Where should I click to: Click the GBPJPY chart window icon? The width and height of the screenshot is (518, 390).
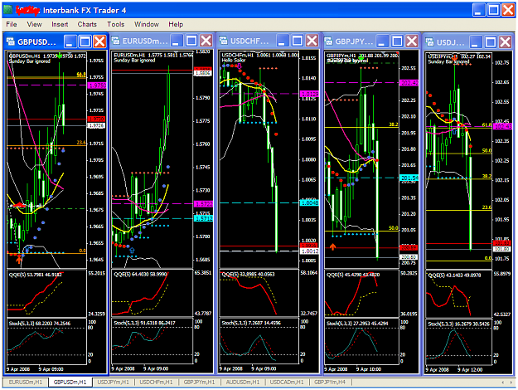pyautogui.click(x=328, y=41)
